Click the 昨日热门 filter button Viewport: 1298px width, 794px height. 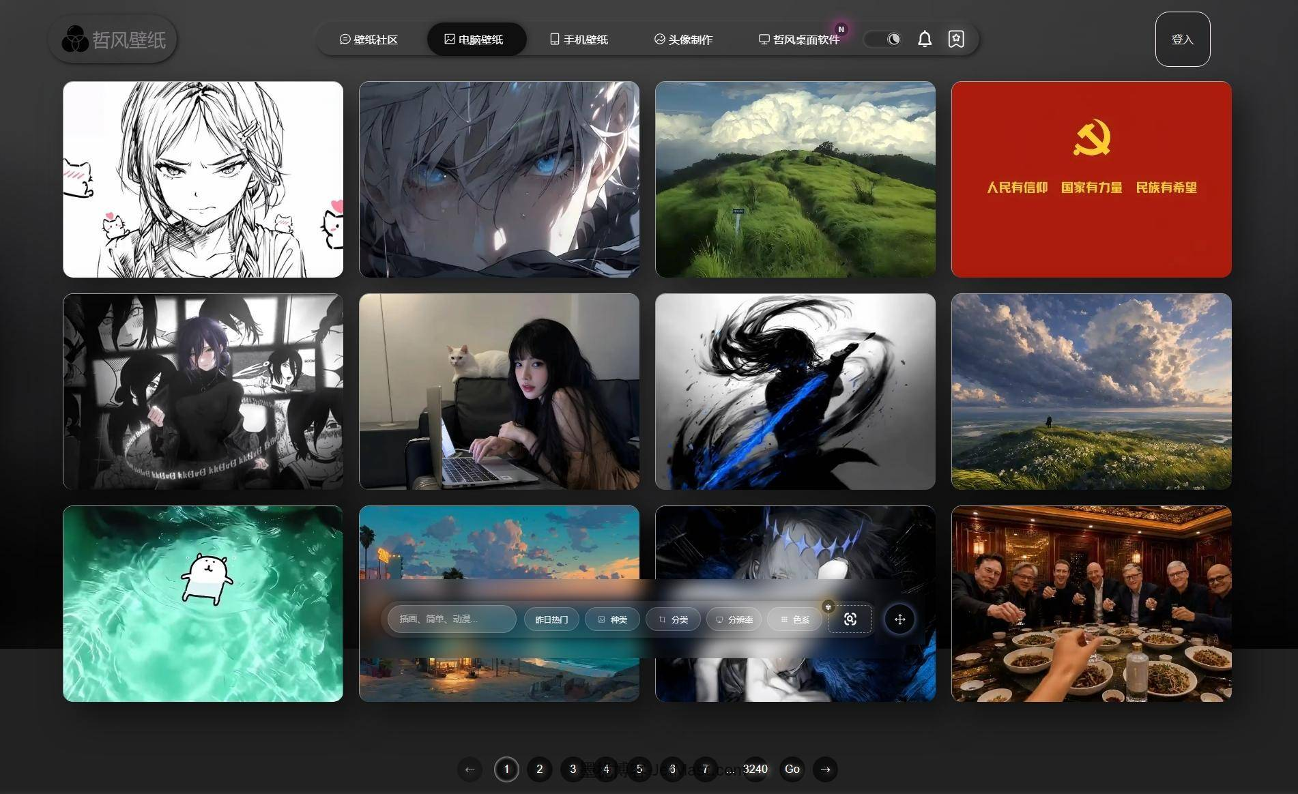click(551, 619)
